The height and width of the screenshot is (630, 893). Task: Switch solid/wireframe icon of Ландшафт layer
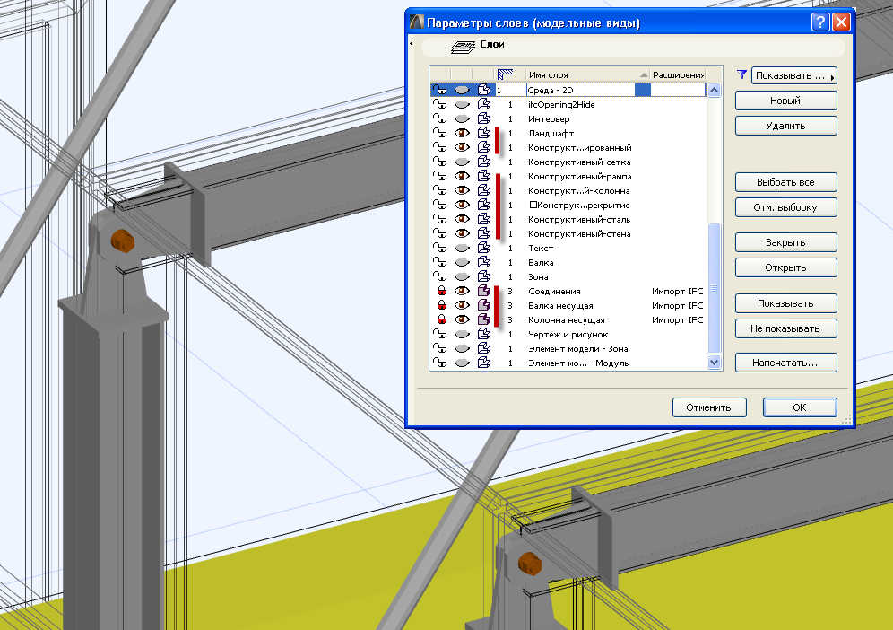tap(484, 133)
